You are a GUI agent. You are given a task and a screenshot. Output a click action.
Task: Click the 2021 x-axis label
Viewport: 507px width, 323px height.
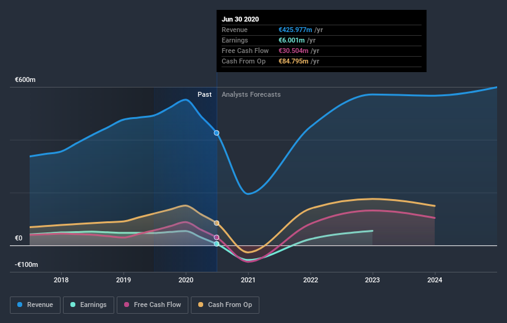point(248,280)
